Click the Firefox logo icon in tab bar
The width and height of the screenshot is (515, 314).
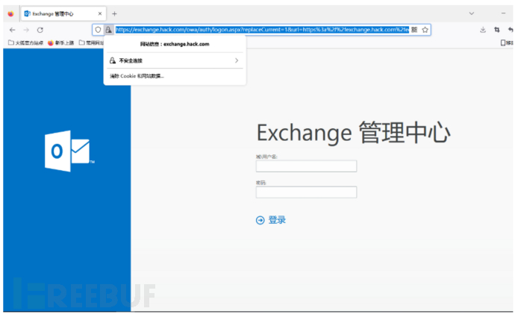11,13
